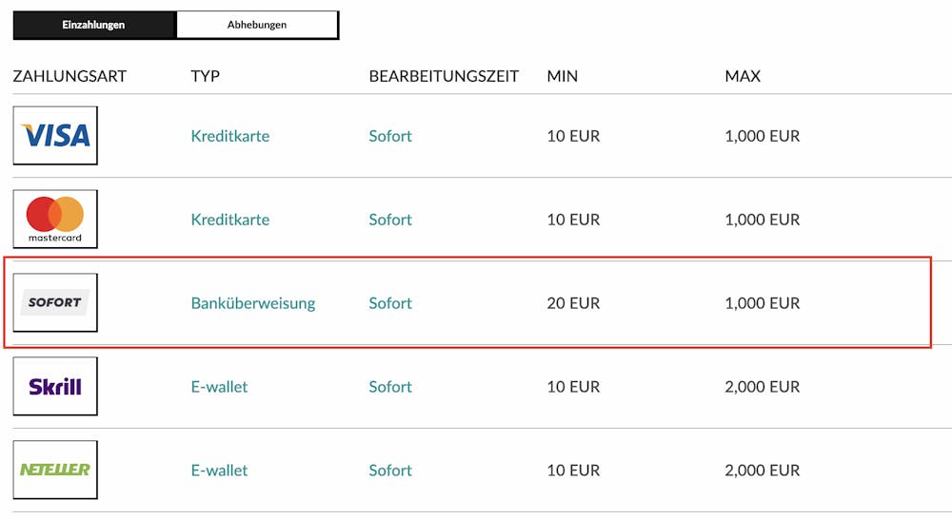Click Kreditkarte link in the VISA row

(230, 136)
